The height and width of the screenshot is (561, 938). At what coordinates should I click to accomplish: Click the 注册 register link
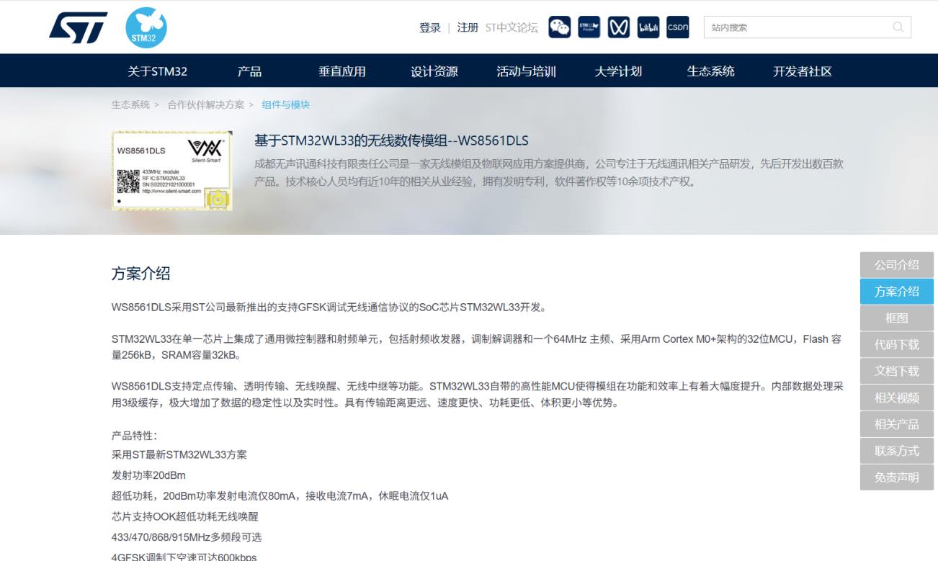click(468, 27)
